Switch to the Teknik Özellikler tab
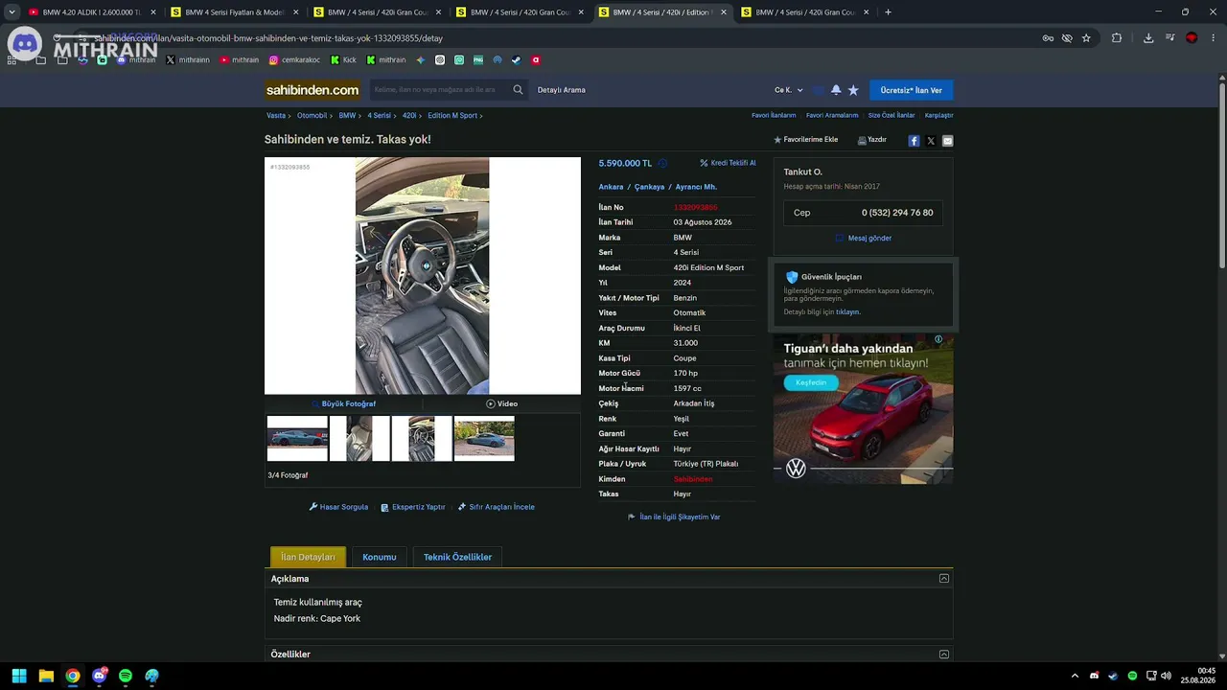The width and height of the screenshot is (1227, 690). (457, 557)
